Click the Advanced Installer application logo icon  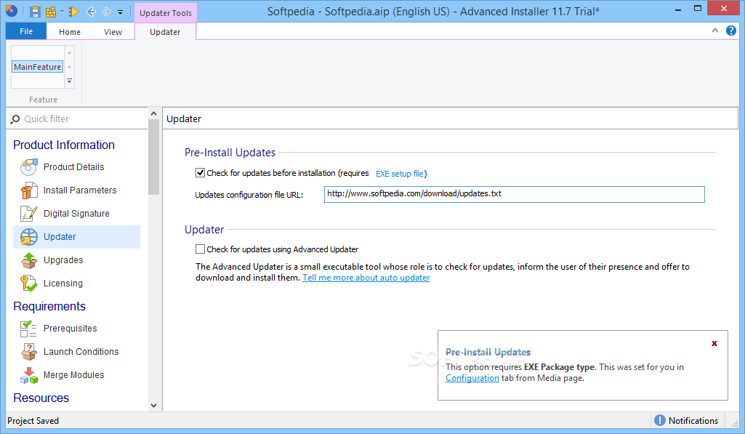12,10
